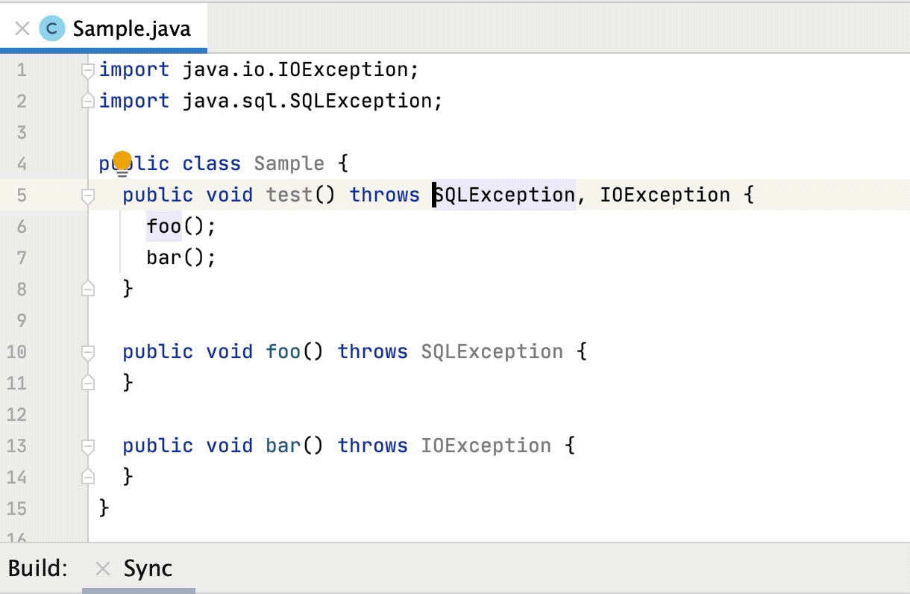The height and width of the screenshot is (594, 910).
Task: Click the X icon next to Sync
Action: [x=102, y=569]
